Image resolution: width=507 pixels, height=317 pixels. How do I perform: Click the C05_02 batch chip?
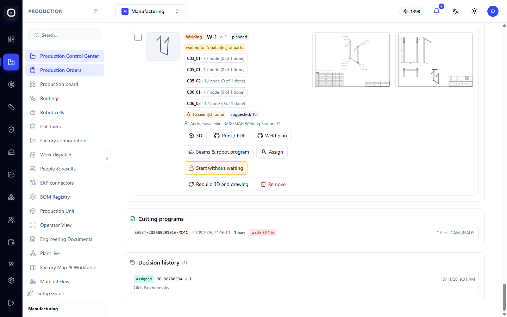point(216,81)
